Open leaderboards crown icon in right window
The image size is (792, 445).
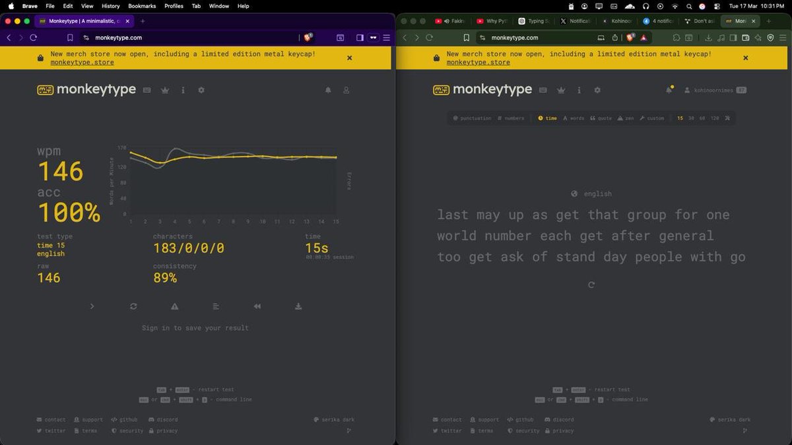point(561,90)
